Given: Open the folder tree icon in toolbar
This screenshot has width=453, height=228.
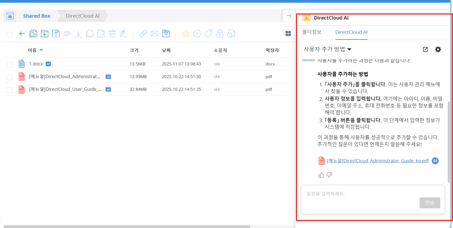Looking at the screenshot, I should [33, 34].
